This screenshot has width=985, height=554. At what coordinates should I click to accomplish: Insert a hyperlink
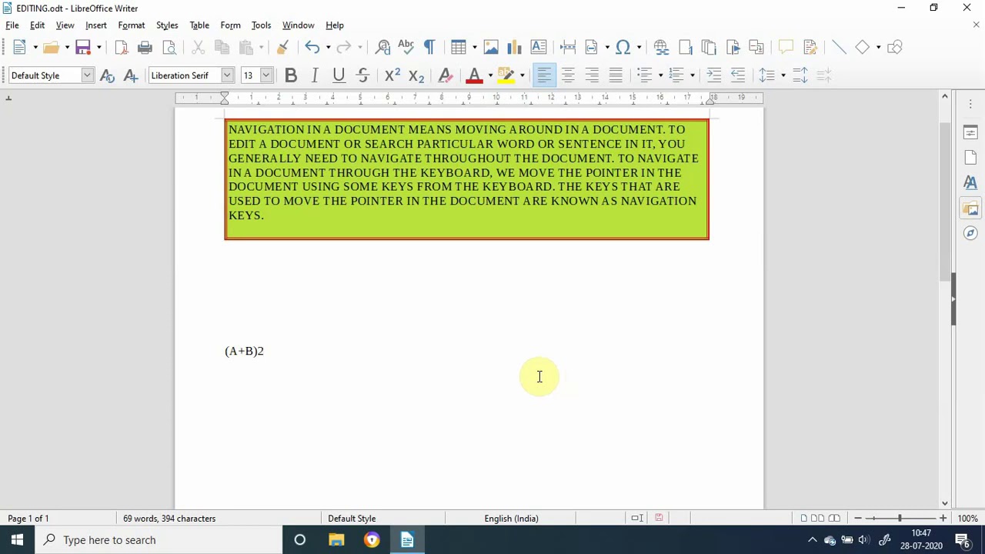(661, 48)
